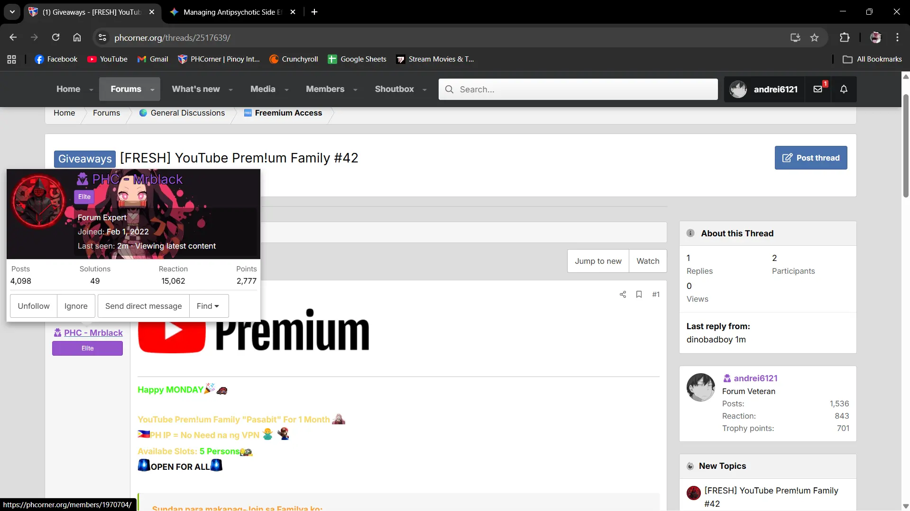Open the Find dropdown in member card

pos(209,306)
